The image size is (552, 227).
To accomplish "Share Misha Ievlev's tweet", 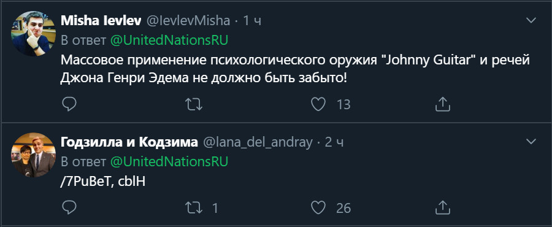I will click(x=443, y=104).
